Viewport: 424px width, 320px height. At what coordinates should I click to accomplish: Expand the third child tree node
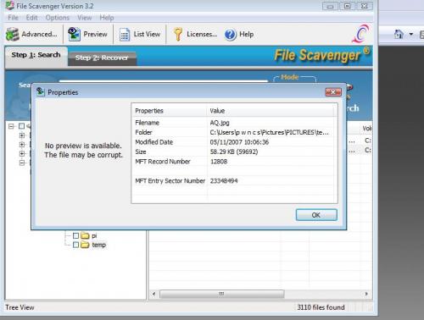click(x=22, y=153)
